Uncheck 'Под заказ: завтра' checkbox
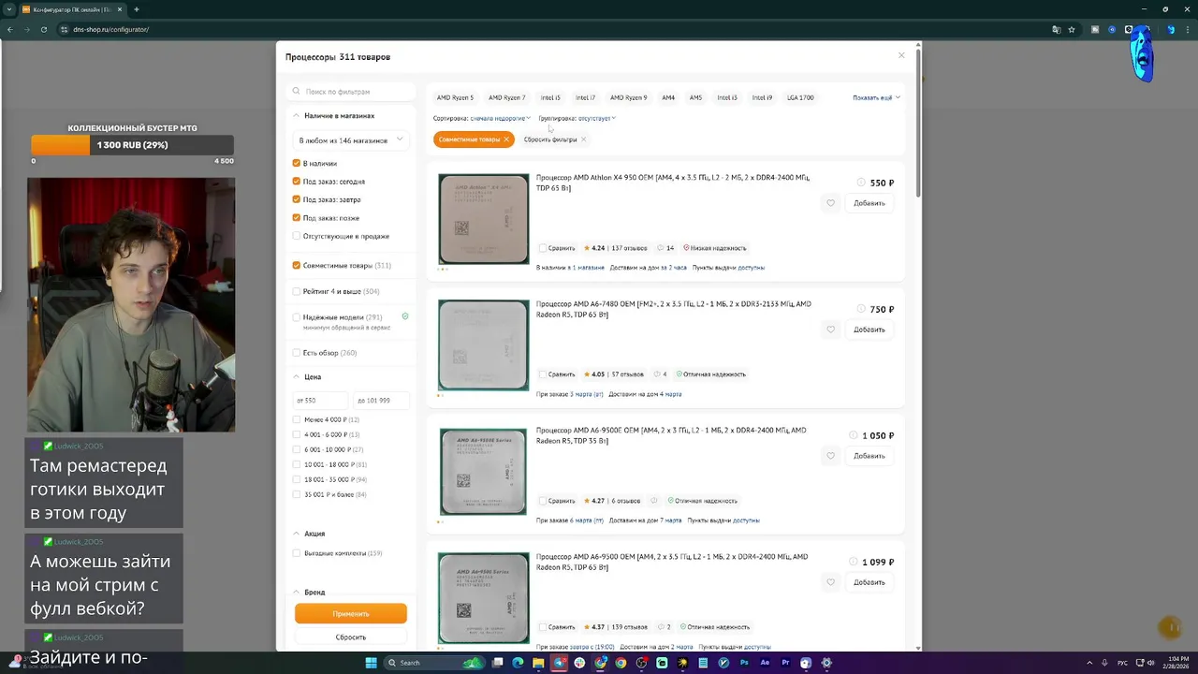Image resolution: width=1198 pixels, height=674 pixels. [297, 199]
